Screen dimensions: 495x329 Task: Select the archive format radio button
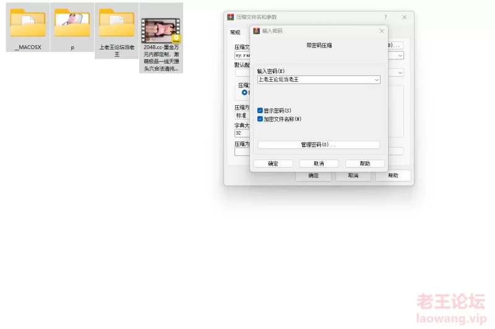(x=244, y=92)
